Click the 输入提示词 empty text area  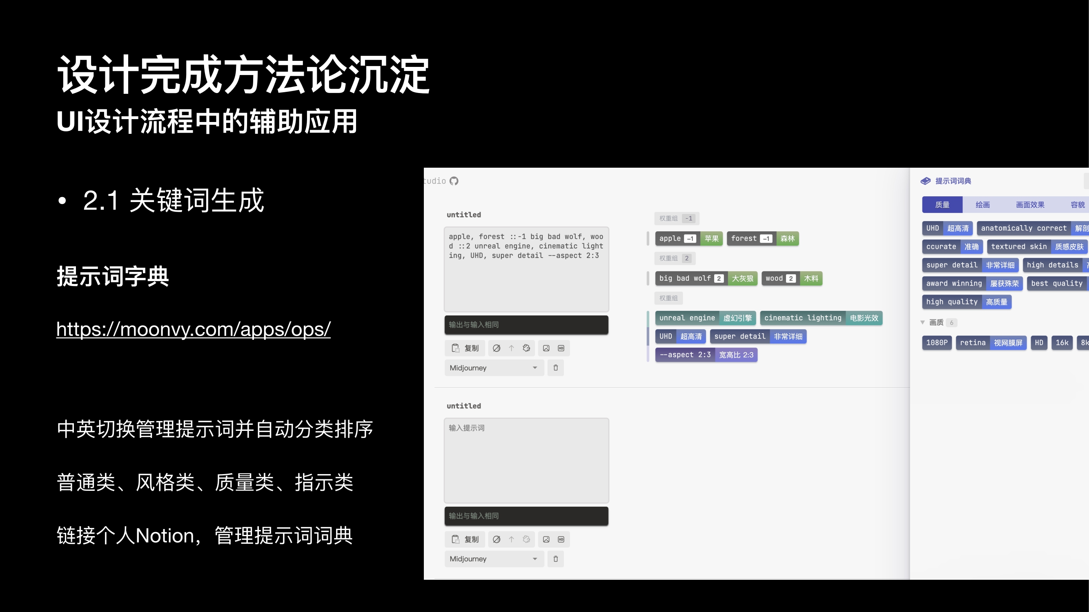[x=526, y=460]
